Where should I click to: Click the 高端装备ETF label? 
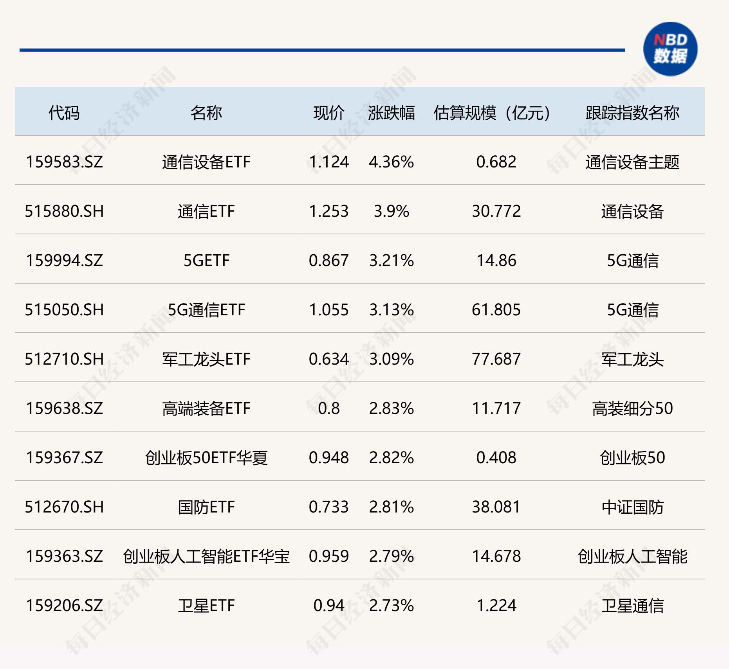(x=208, y=408)
